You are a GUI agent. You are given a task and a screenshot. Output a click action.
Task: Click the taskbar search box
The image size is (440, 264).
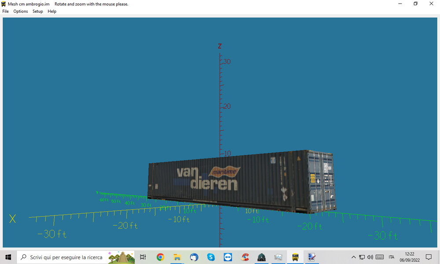[x=76, y=257]
